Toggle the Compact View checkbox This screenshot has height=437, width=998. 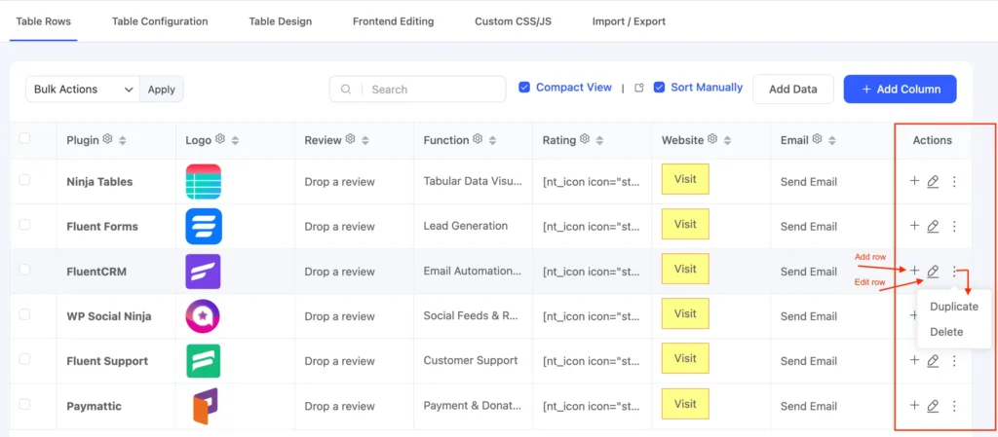(524, 88)
